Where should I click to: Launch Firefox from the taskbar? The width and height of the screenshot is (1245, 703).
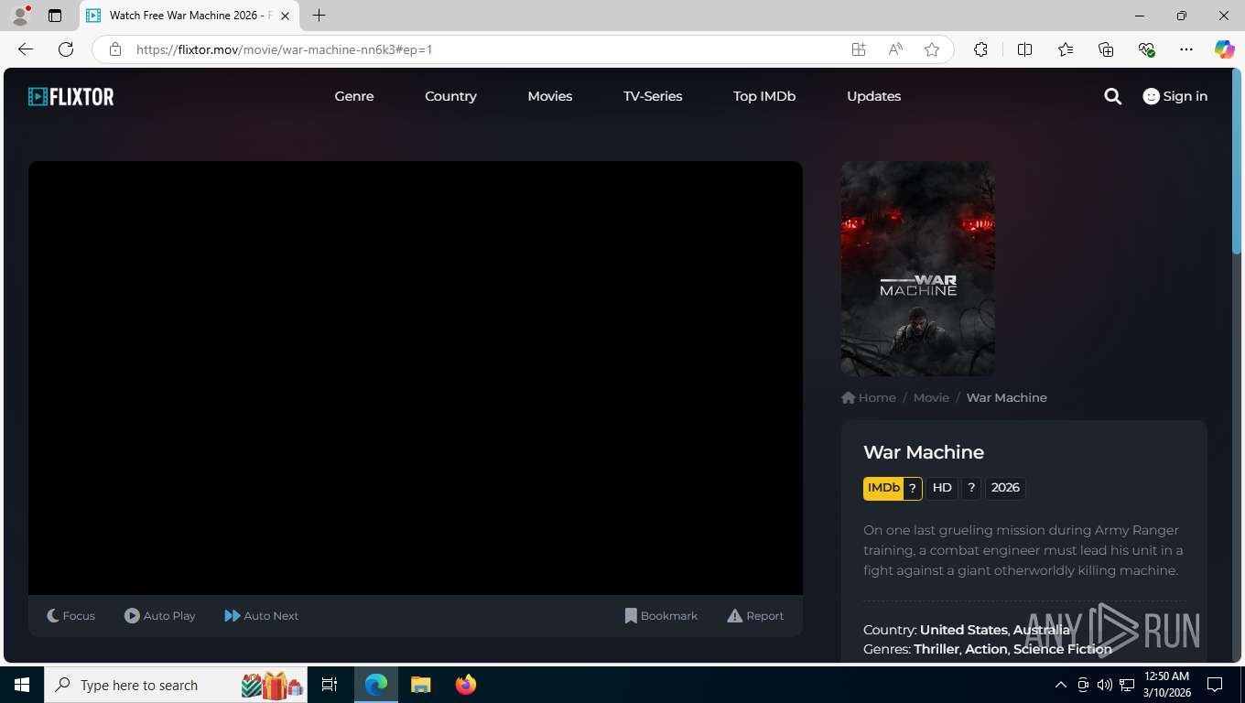click(466, 685)
